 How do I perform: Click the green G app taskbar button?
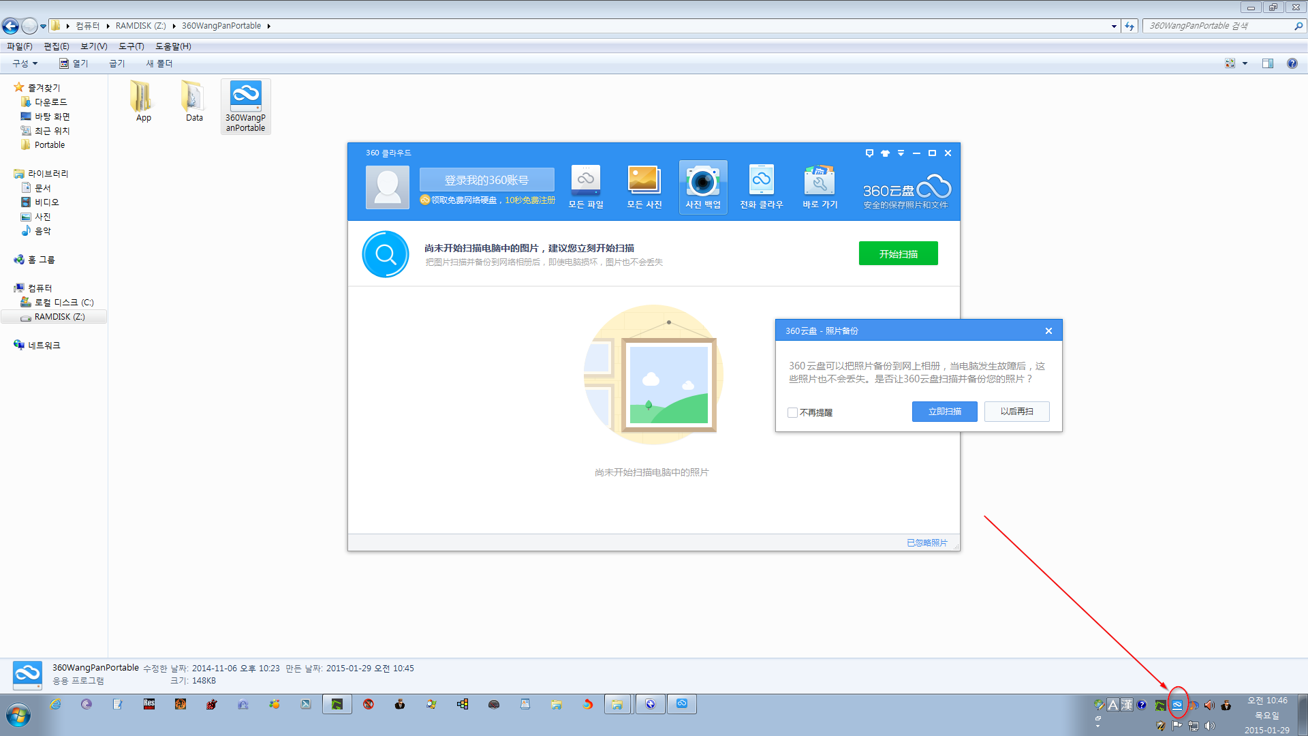point(337,704)
